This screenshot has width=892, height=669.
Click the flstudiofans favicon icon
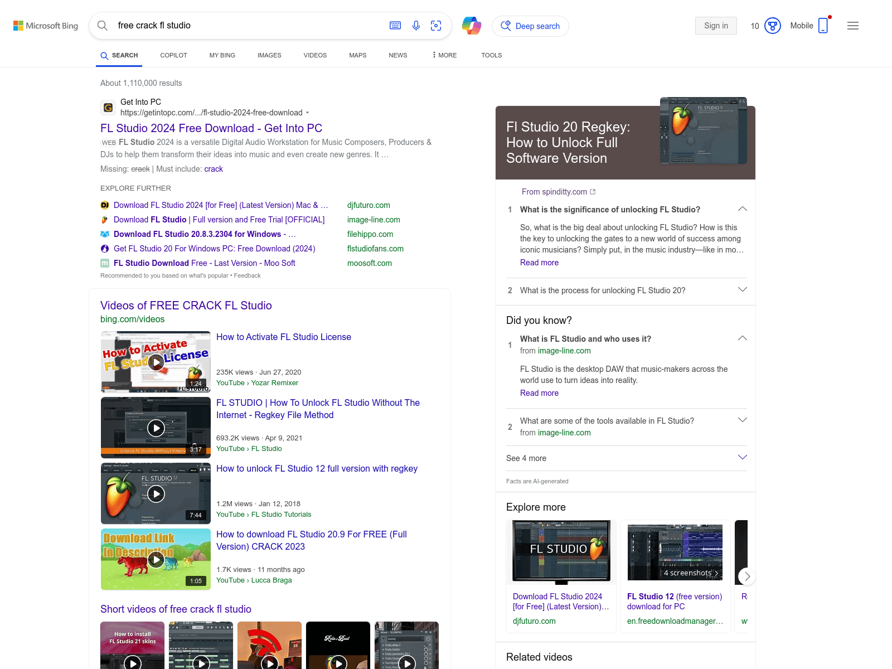[x=105, y=249]
